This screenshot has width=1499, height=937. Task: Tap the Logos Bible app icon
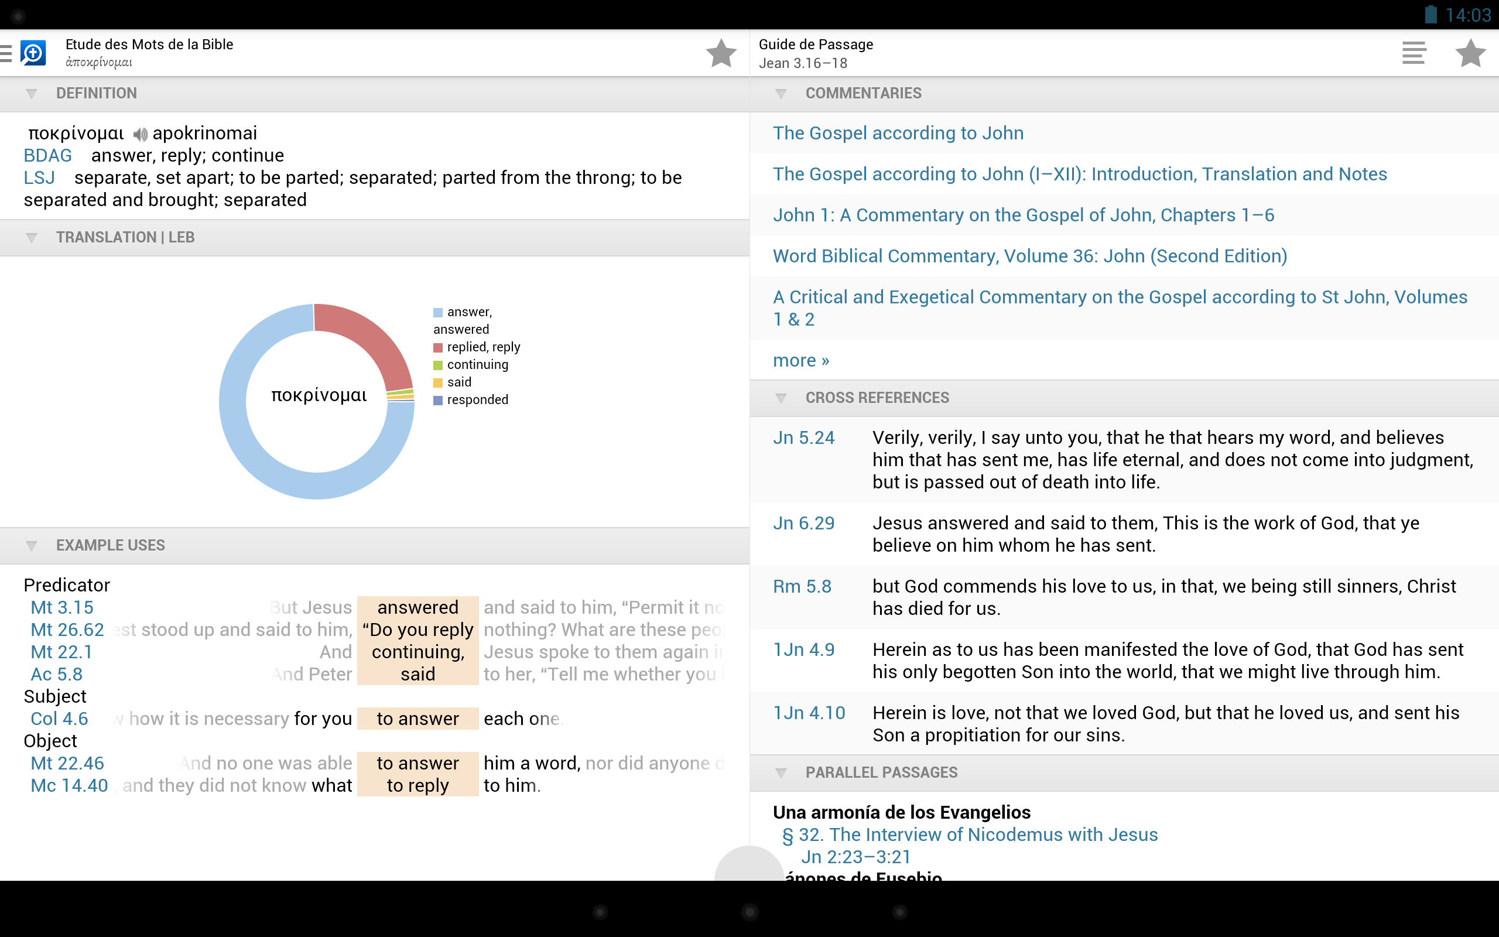pyautogui.click(x=33, y=53)
